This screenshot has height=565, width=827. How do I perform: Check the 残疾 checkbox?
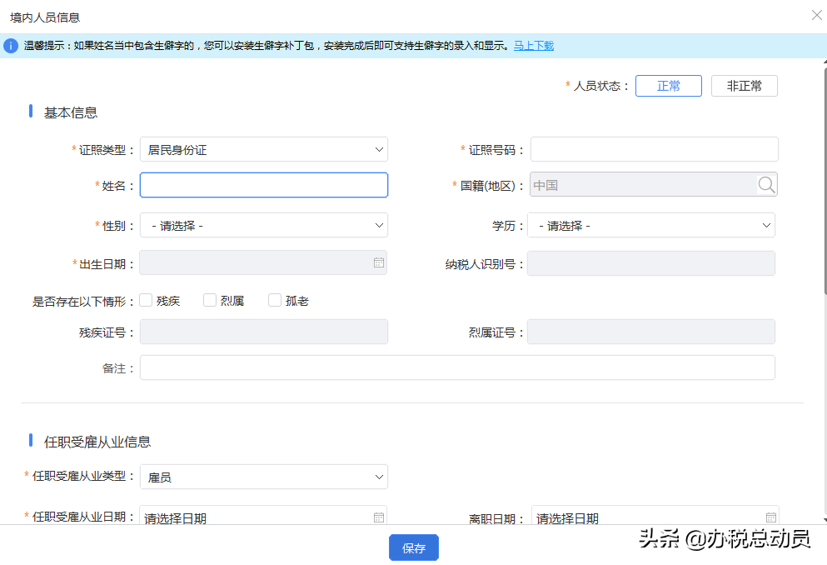tap(146, 300)
